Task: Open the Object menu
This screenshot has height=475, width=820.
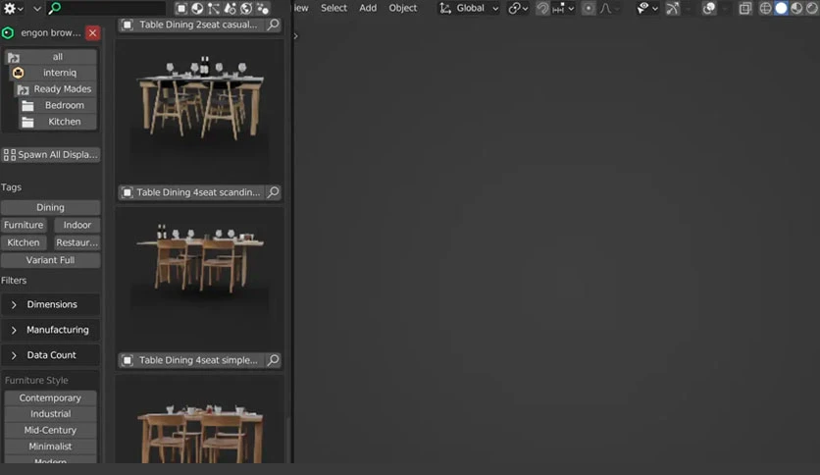Action: click(x=403, y=9)
